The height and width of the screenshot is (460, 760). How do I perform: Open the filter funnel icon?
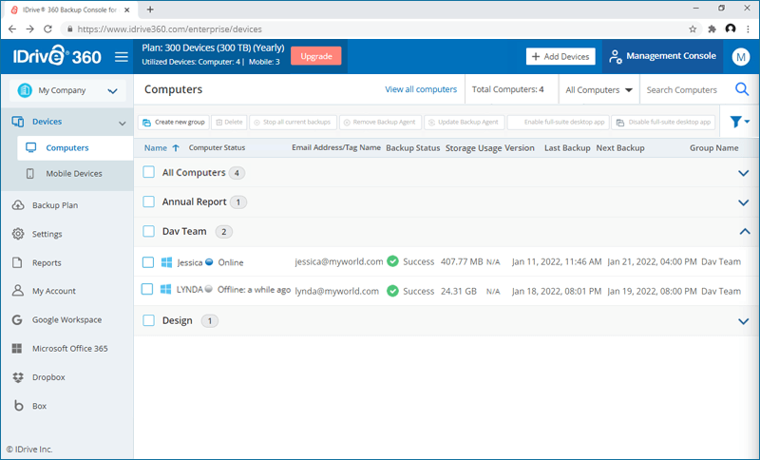pos(738,122)
